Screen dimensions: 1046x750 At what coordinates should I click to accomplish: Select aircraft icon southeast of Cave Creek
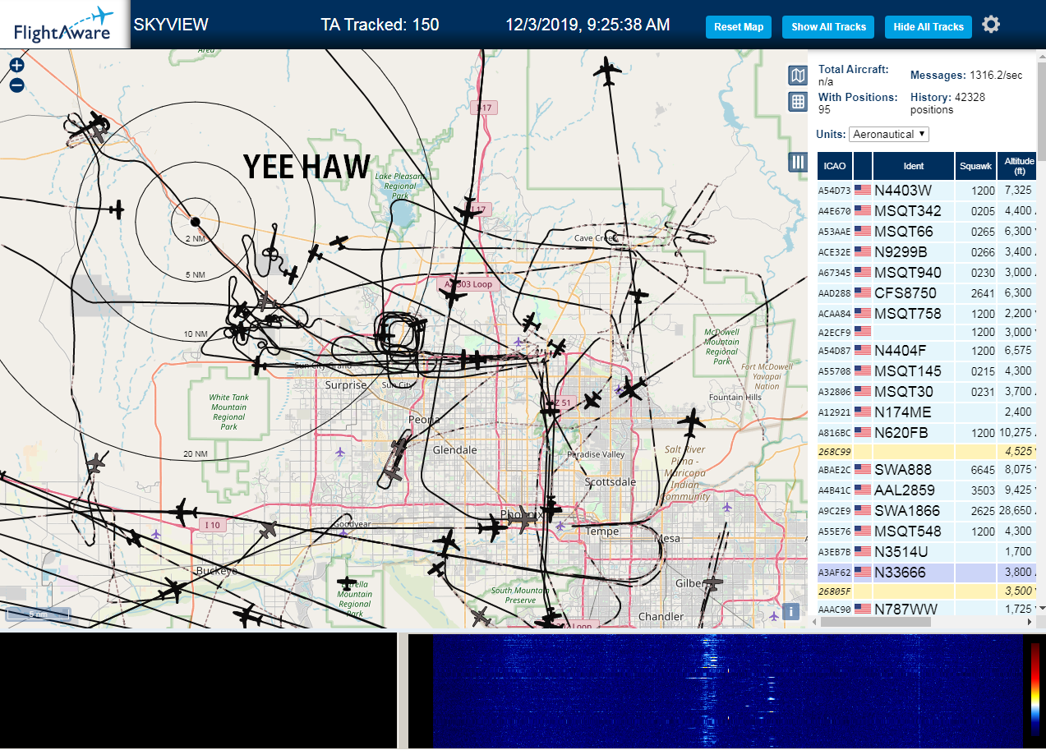[x=638, y=294]
